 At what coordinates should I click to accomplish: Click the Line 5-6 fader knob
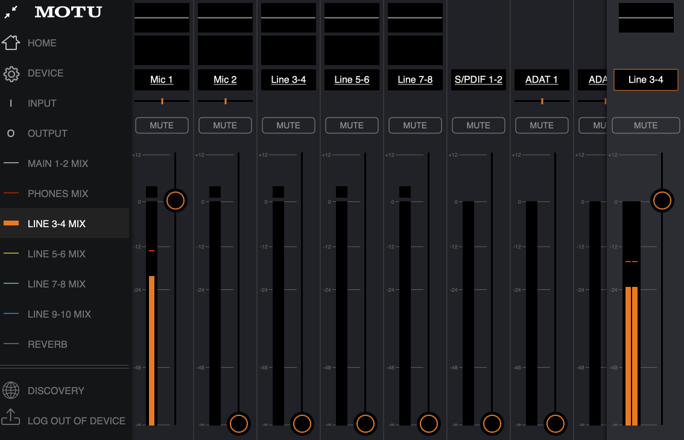coord(365,424)
